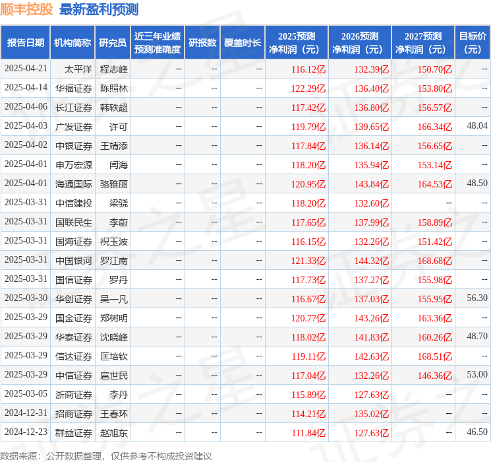Click analyst 吴一凡
Screen dimensions: 491x462
tap(114, 299)
